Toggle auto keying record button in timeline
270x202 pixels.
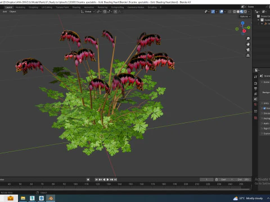(88, 180)
